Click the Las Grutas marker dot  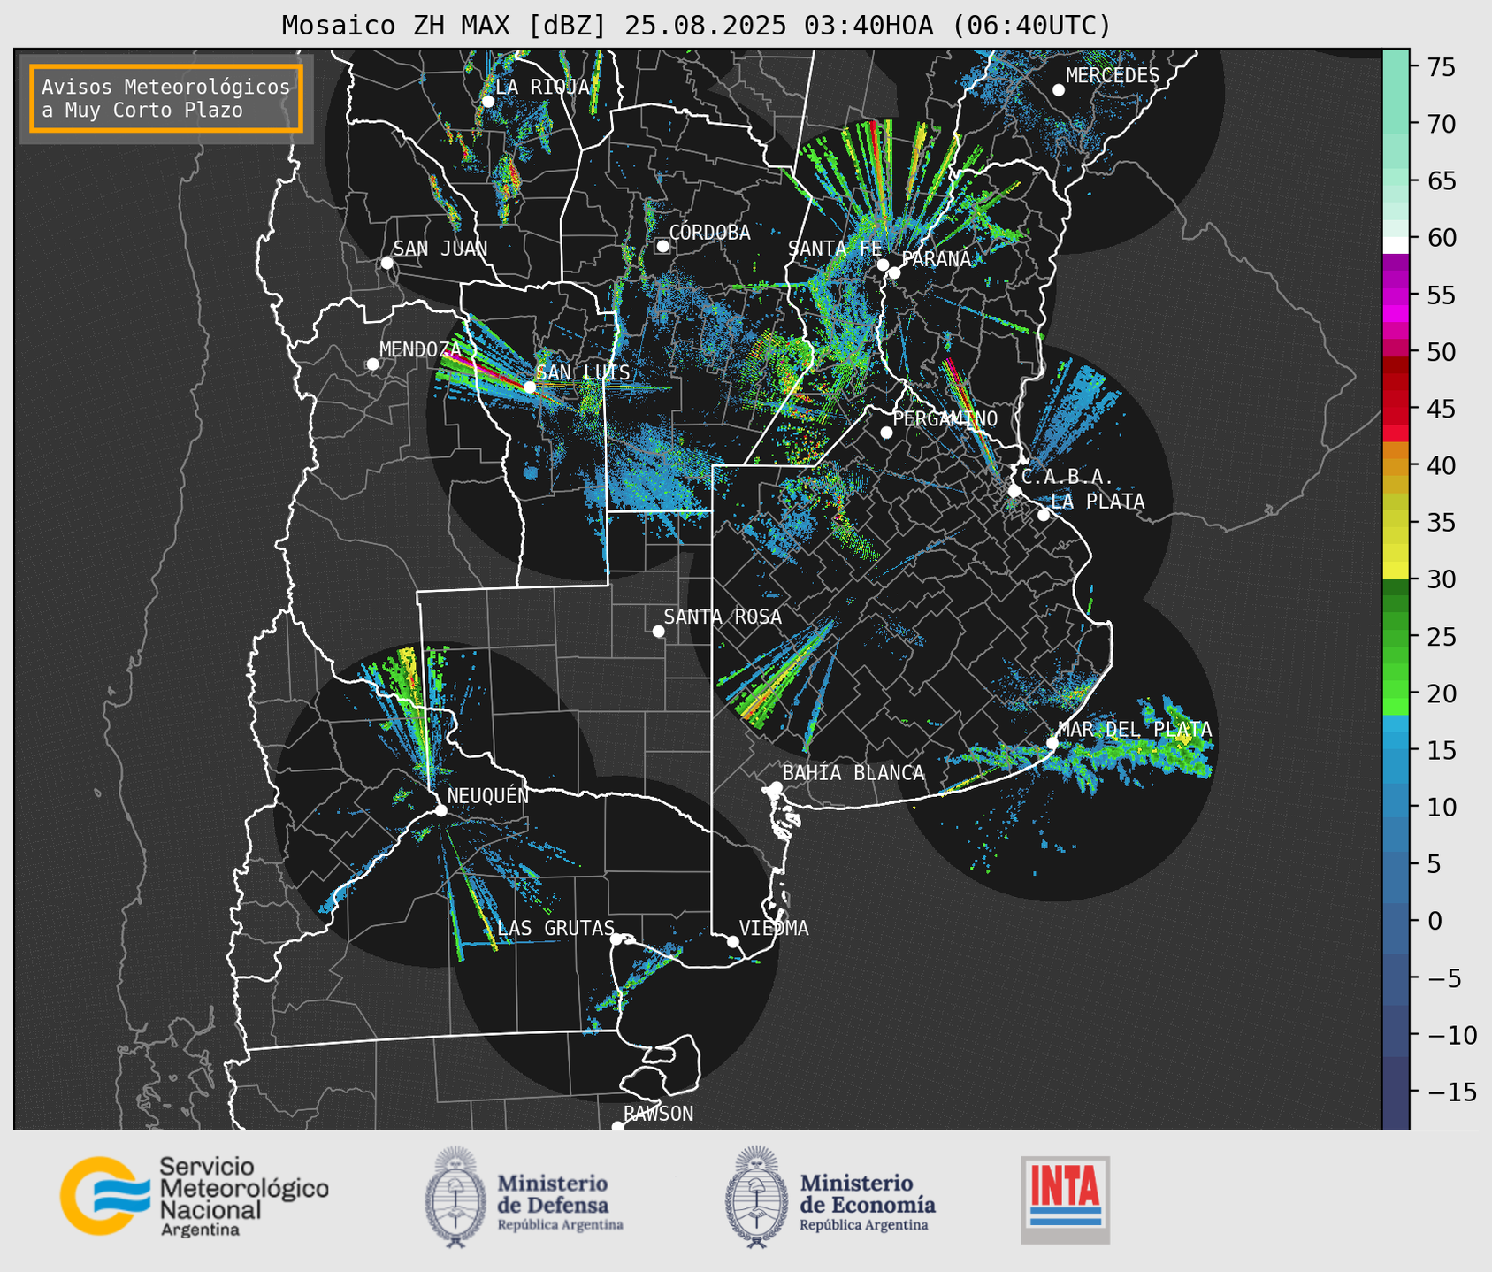(x=616, y=939)
